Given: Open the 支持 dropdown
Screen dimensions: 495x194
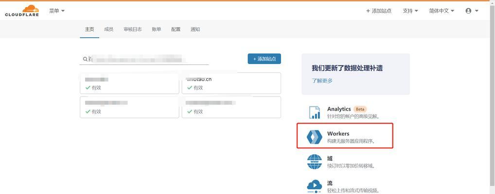Looking at the screenshot, I should [410, 11].
